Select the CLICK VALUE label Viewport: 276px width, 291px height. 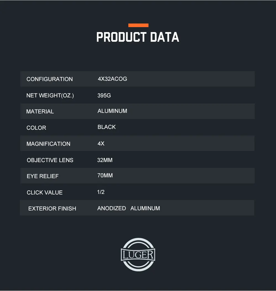45,193
